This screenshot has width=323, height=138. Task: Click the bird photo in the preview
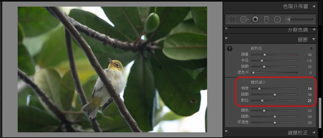pos(112,69)
